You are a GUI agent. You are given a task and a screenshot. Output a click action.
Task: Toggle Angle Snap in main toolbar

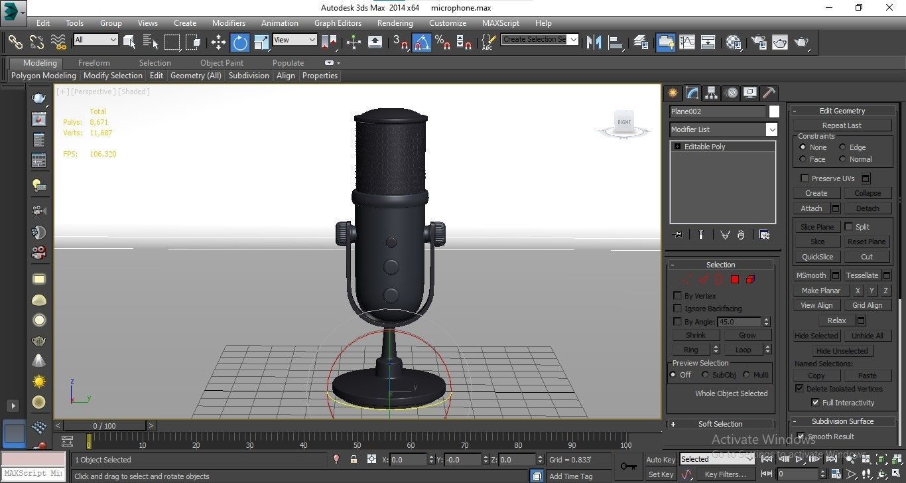422,42
